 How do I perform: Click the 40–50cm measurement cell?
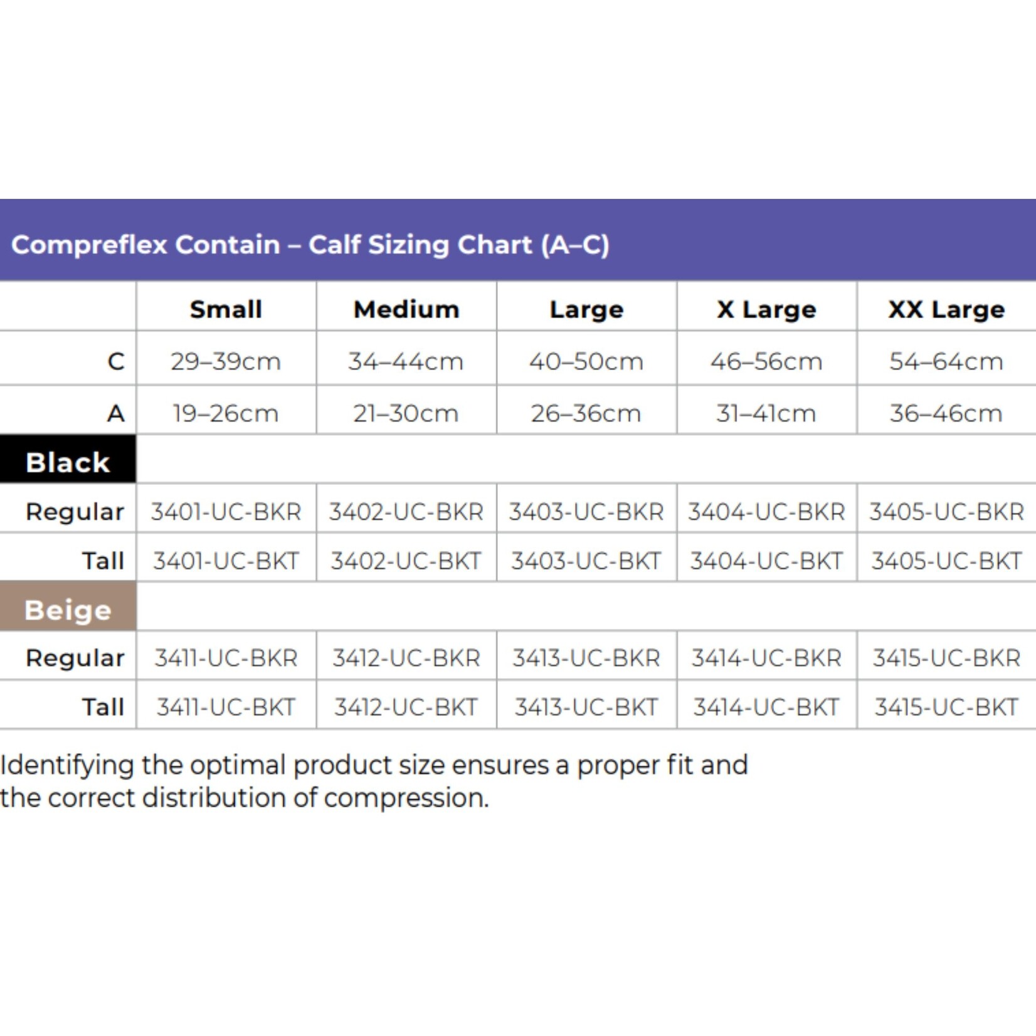586,361
